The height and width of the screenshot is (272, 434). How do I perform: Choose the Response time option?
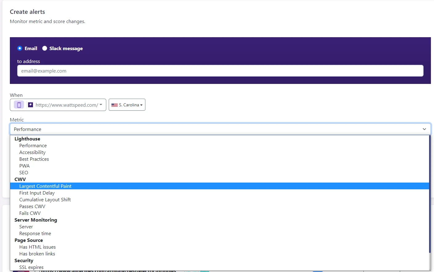220,234
